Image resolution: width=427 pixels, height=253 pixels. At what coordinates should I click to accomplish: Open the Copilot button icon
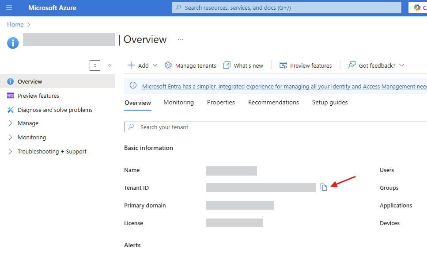pyautogui.click(x=417, y=8)
